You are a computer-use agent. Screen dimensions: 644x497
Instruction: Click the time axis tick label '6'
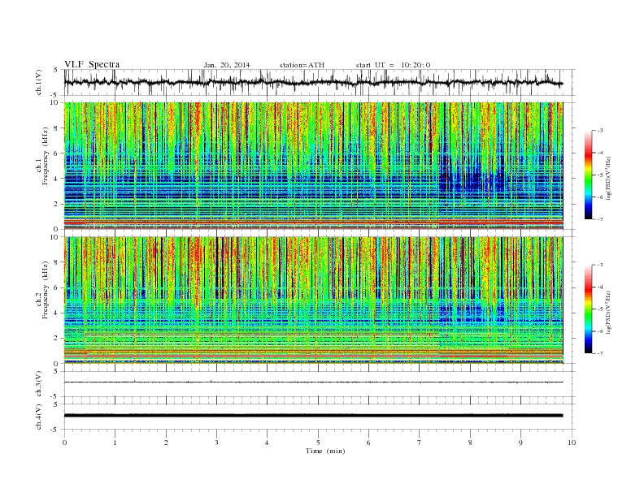[x=368, y=443]
